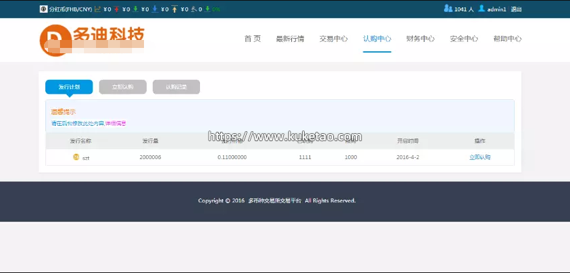Click the footer copyright text
The width and height of the screenshot is (570, 273).
(277, 200)
